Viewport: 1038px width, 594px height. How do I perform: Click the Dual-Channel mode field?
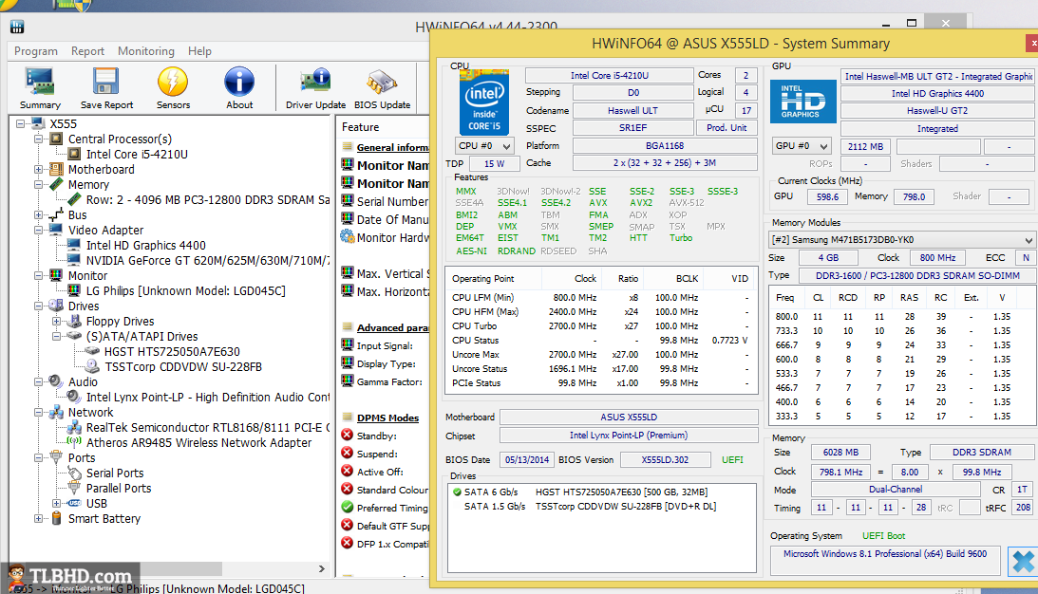pyautogui.click(x=895, y=490)
